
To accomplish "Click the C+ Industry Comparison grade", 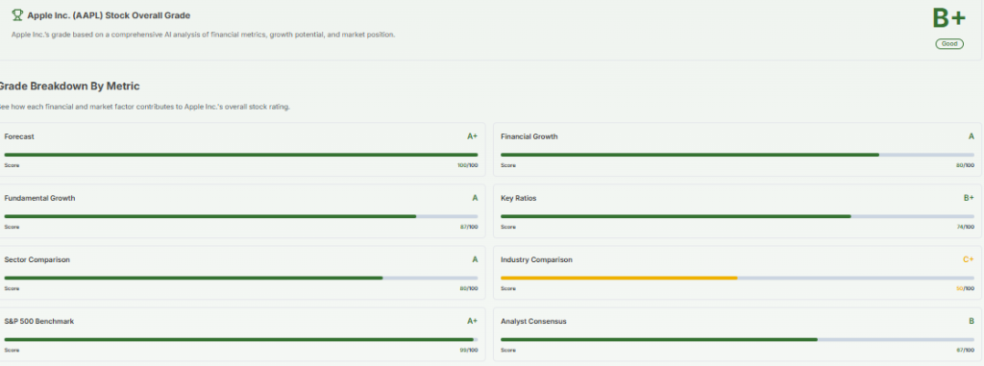I will coord(969,259).
